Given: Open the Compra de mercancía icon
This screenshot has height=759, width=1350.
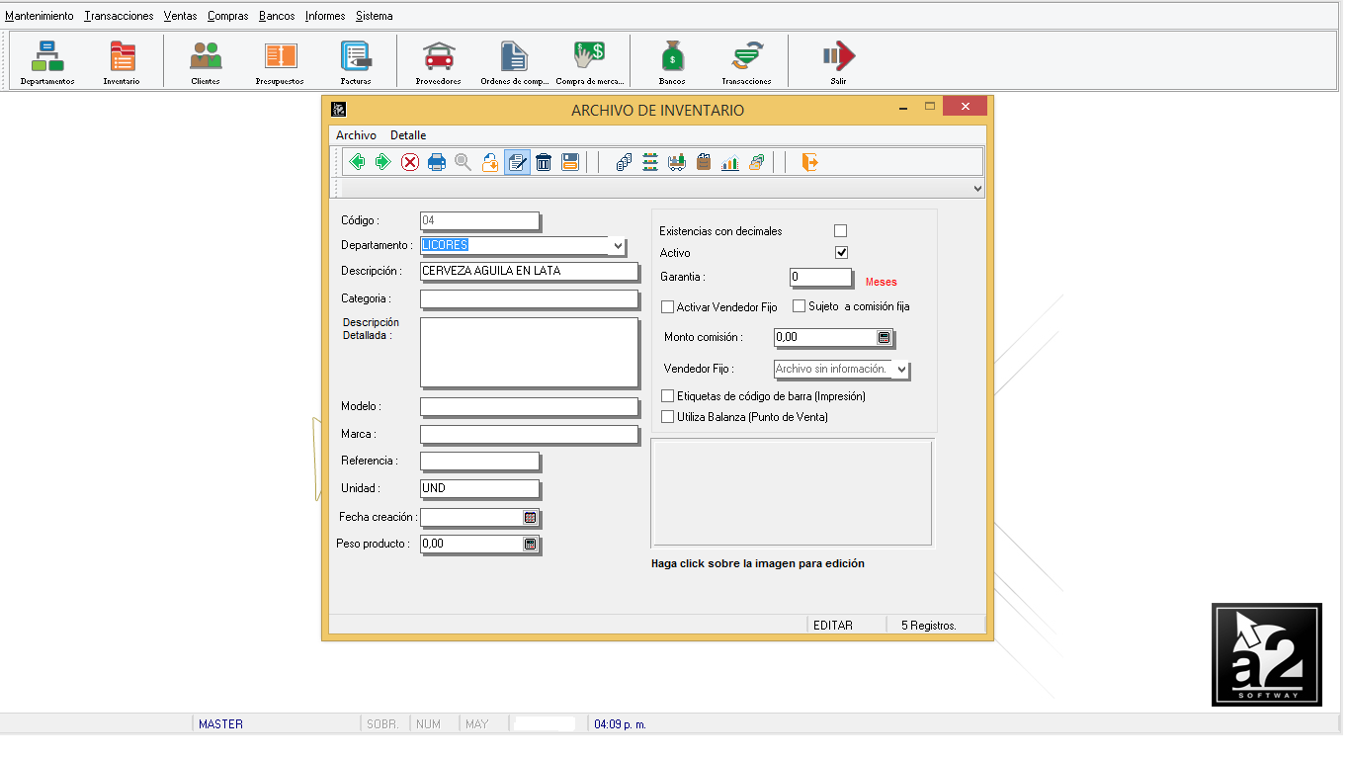Looking at the screenshot, I should (x=589, y=62).
